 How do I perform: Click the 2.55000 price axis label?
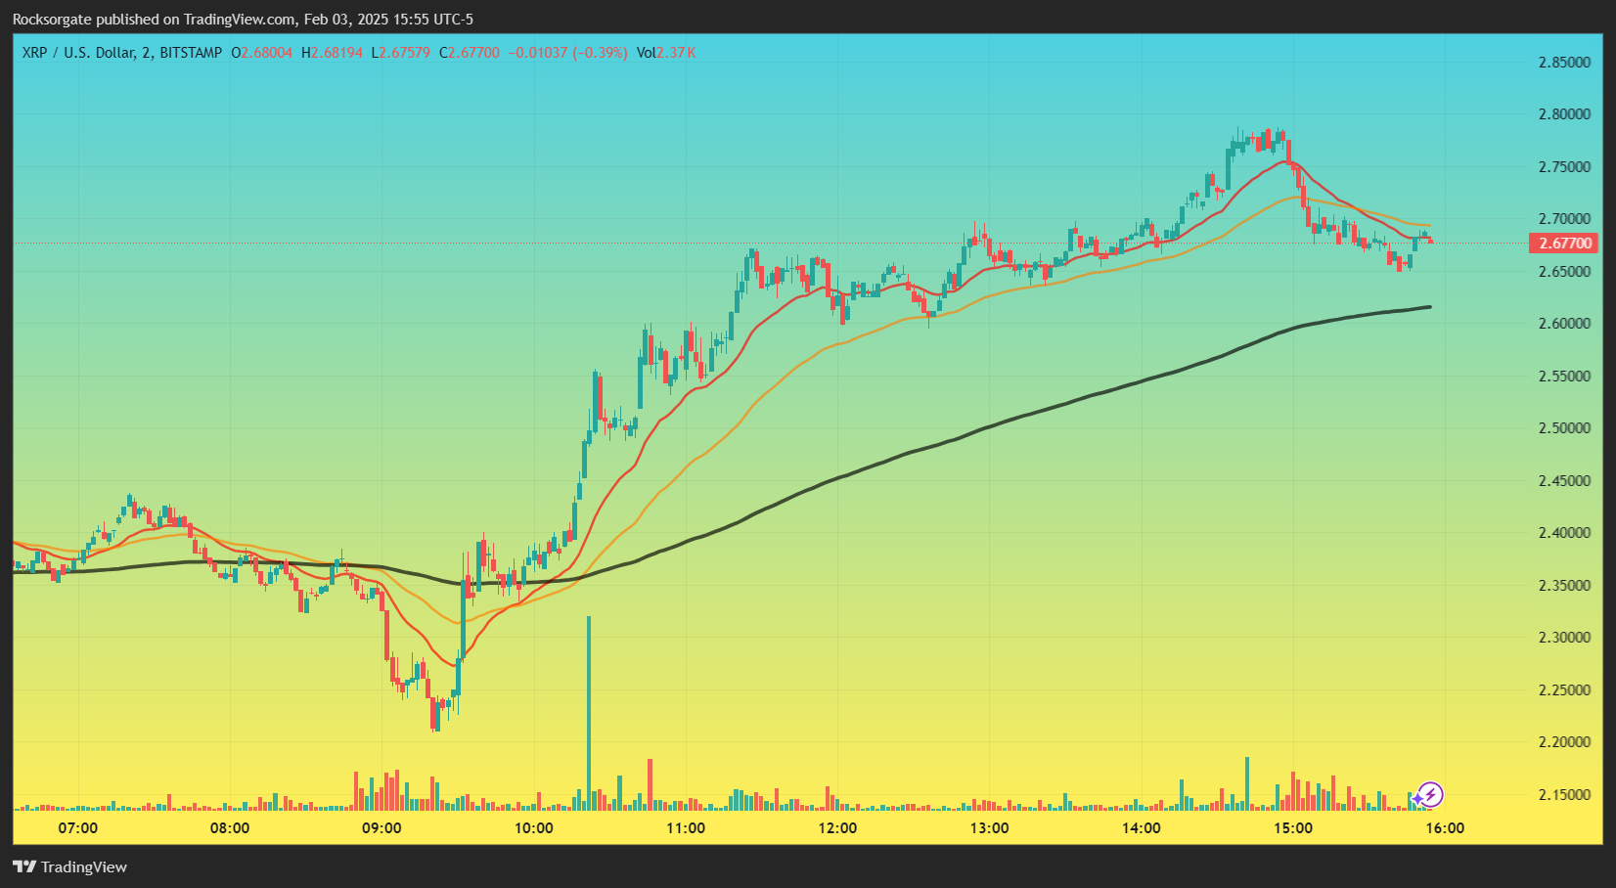(x=1565, y=376)
